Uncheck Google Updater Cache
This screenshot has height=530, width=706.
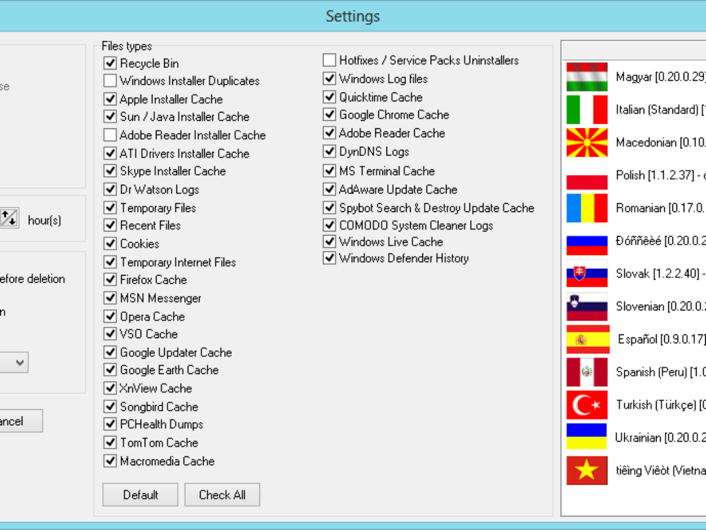tap(110, 352)
